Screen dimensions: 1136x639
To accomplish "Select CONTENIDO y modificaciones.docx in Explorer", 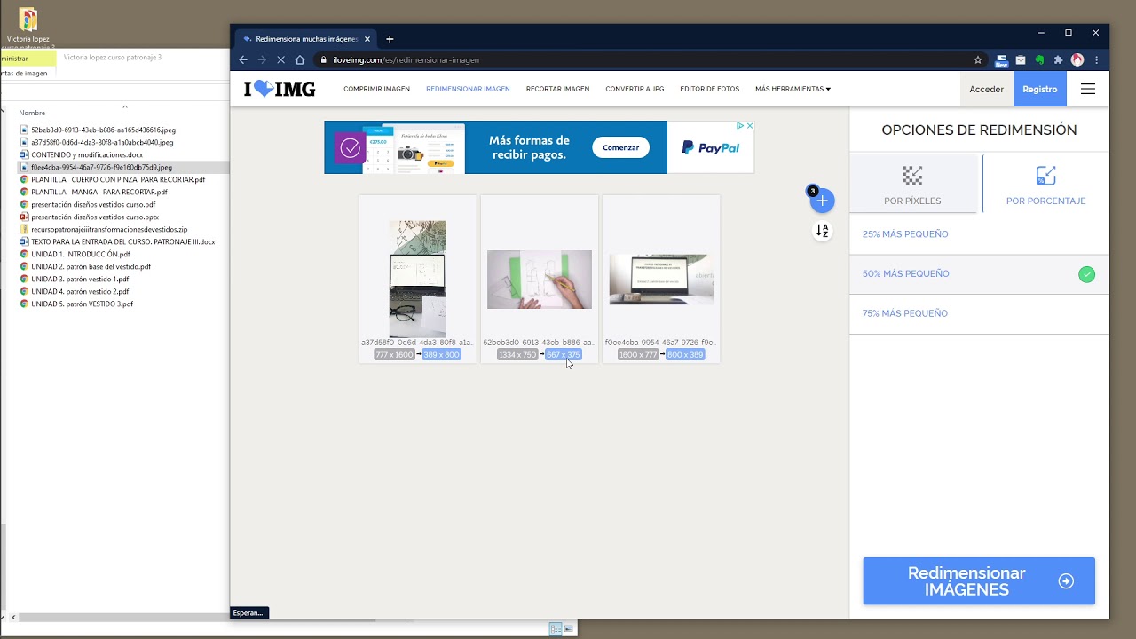I will pos(87,154).
